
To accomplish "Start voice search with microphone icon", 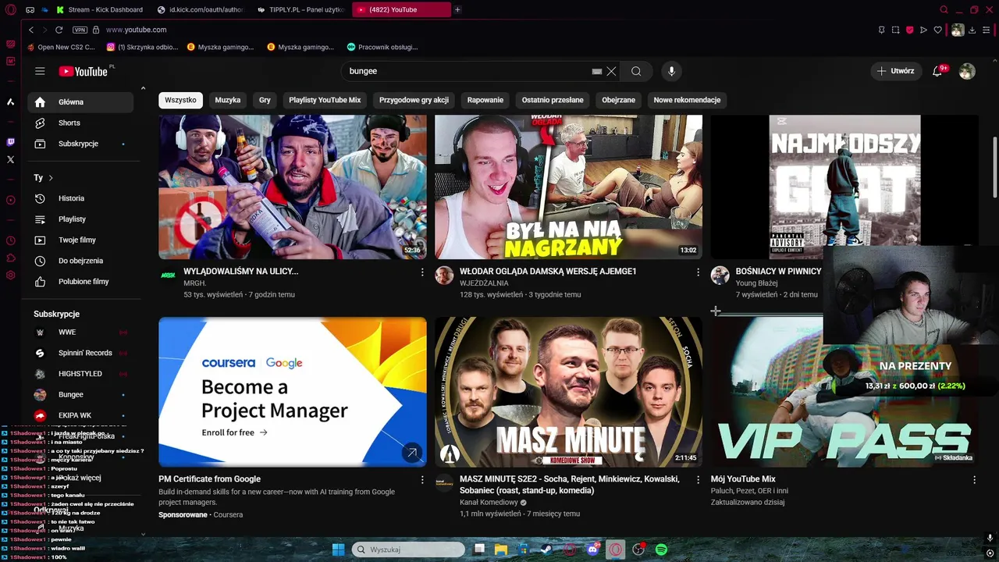I will (x=671, y=71).
